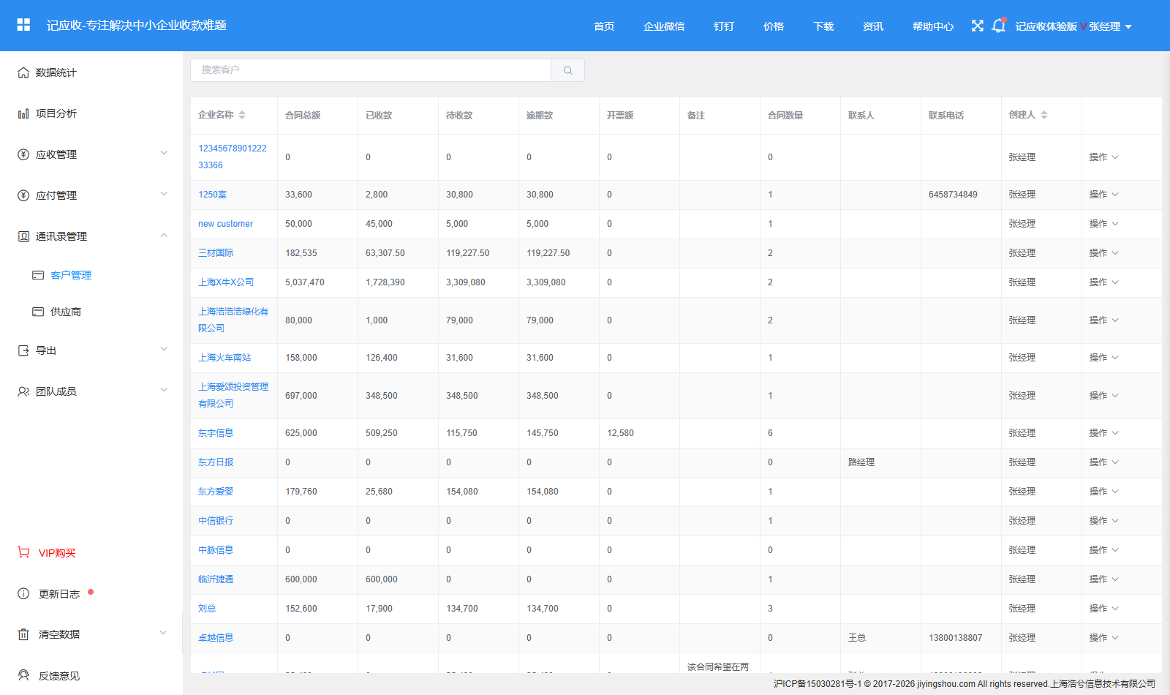Screen dimensions: 1170x695
Task: Click the 更新日志 info icon
Action: coord(23,593)
